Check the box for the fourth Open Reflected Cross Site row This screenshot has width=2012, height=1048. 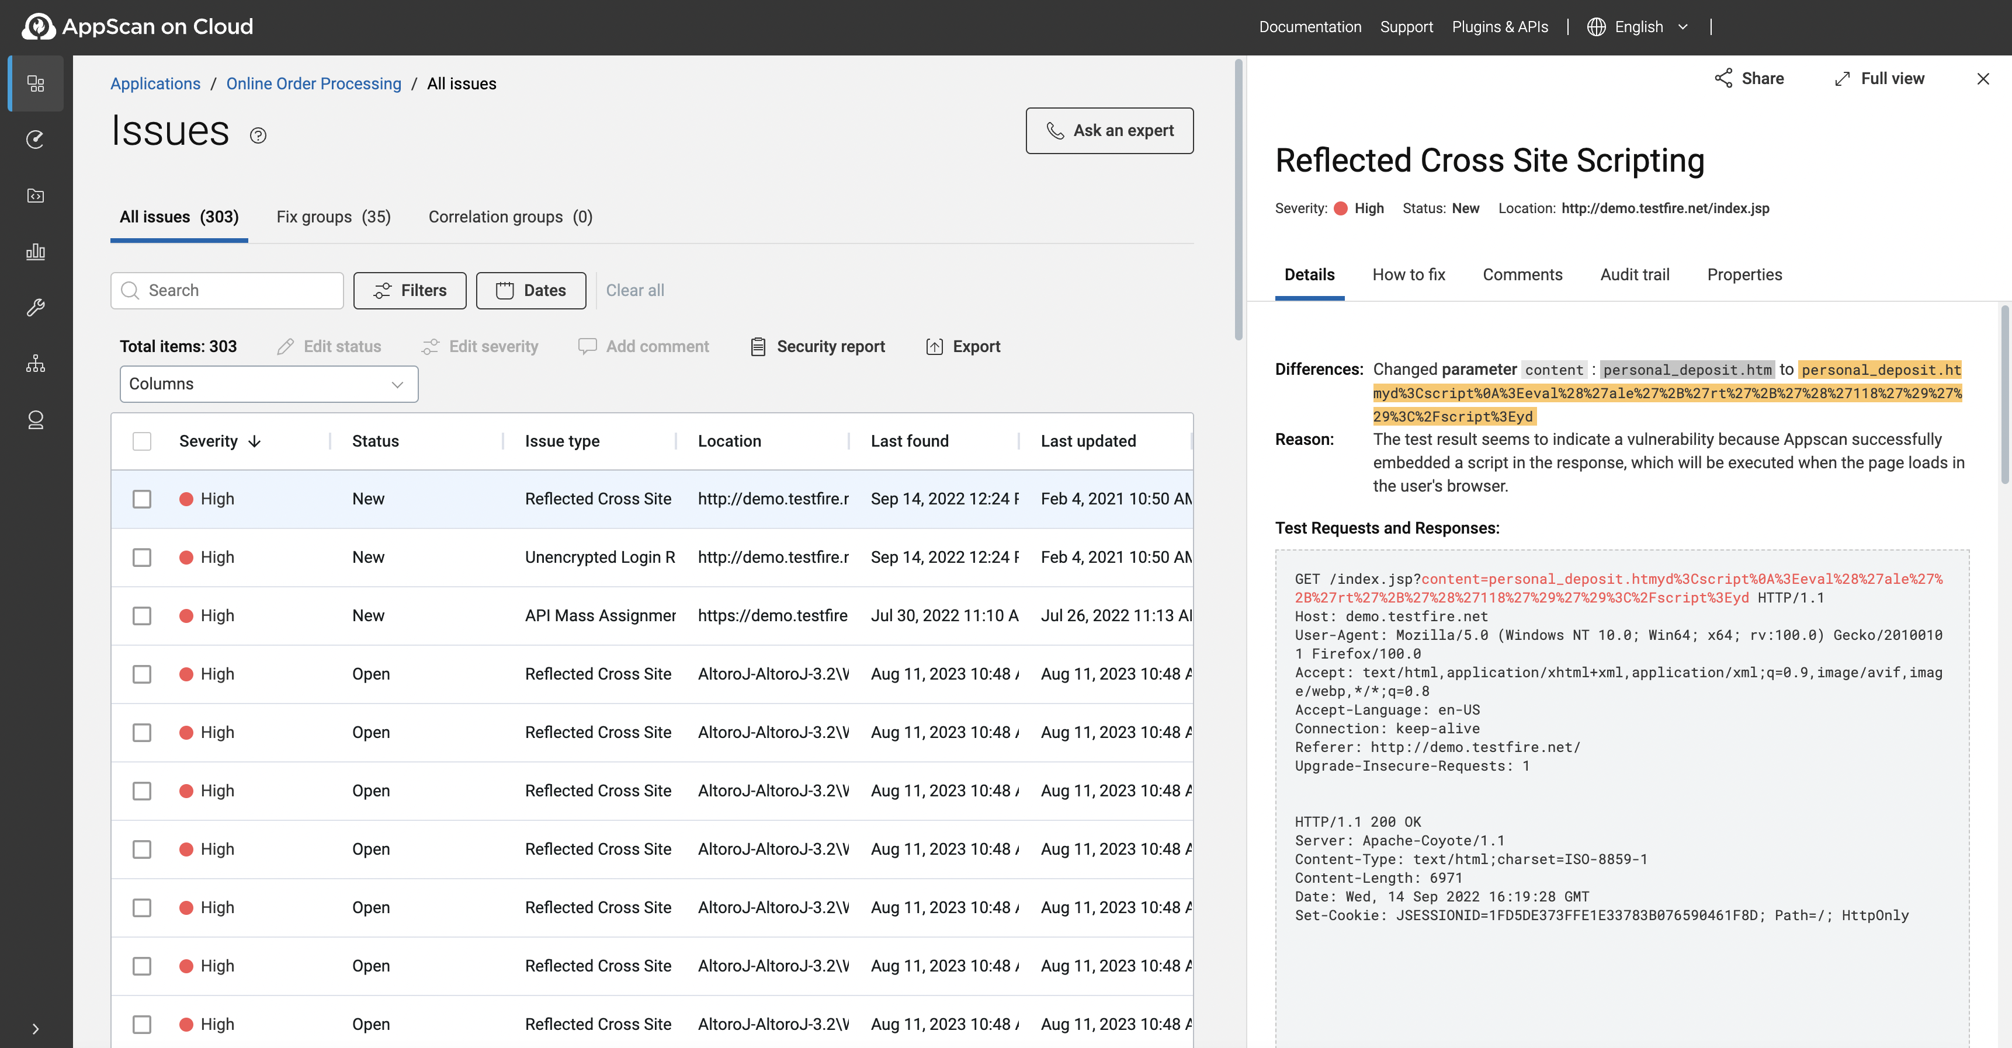coord(141,849)
